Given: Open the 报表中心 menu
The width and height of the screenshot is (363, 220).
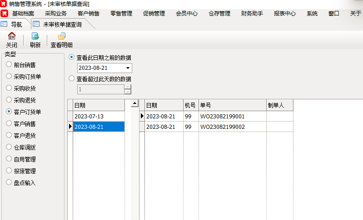Looking at the screenshot, I should point(285,14).
